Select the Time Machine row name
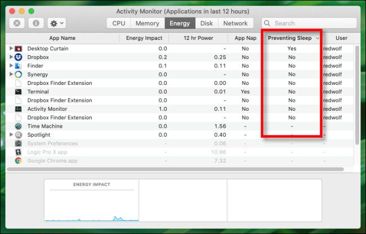This screenshot has width=366, height=234. 45,126
